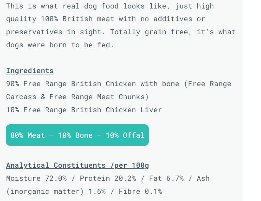Viewport: 261px width, 201px height.
Task: Click the word "Ash" in constituents
Action: tap(203, 178)
